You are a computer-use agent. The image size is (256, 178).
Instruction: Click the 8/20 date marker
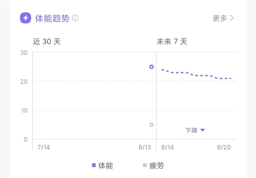[x=224, y=147]
